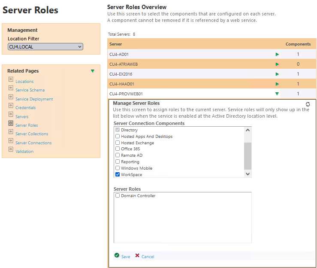Click the red X Cancel icon
The height and width of the screenshot is (268, 317).
tap(137, 256)
